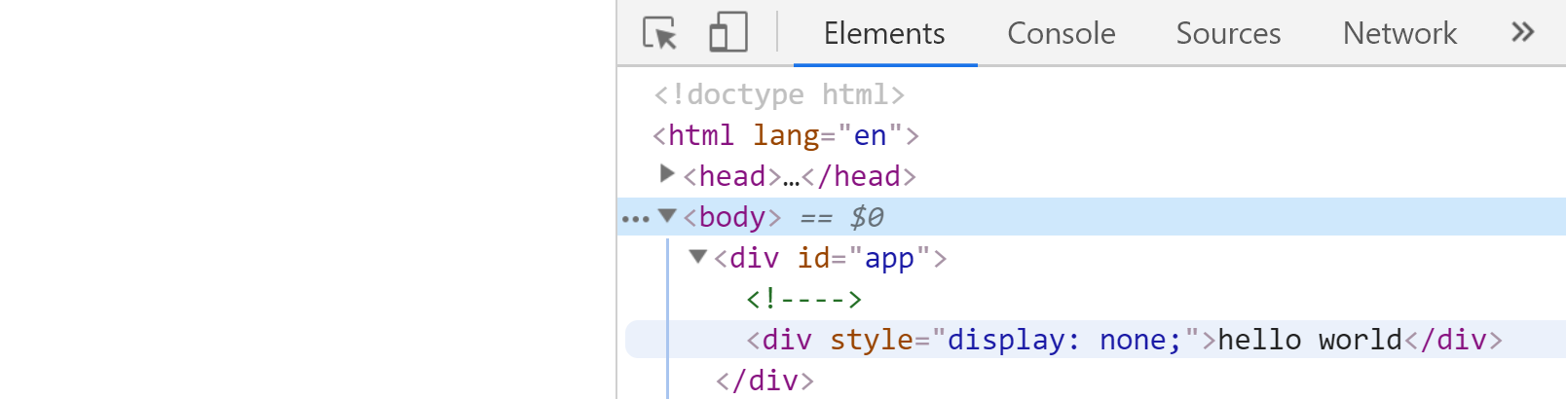
Task: Select the hidden "hello world" div row
Action: (x=1096, y=340)
